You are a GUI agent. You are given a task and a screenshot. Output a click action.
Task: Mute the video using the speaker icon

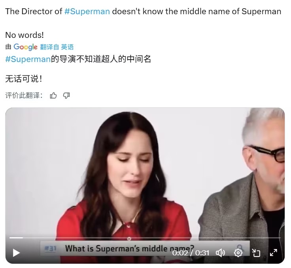(220, 253)
